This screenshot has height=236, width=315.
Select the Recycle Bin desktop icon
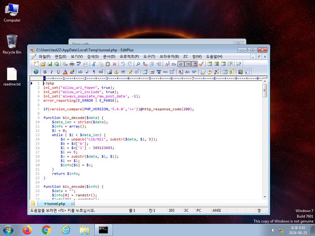(12, 45)
